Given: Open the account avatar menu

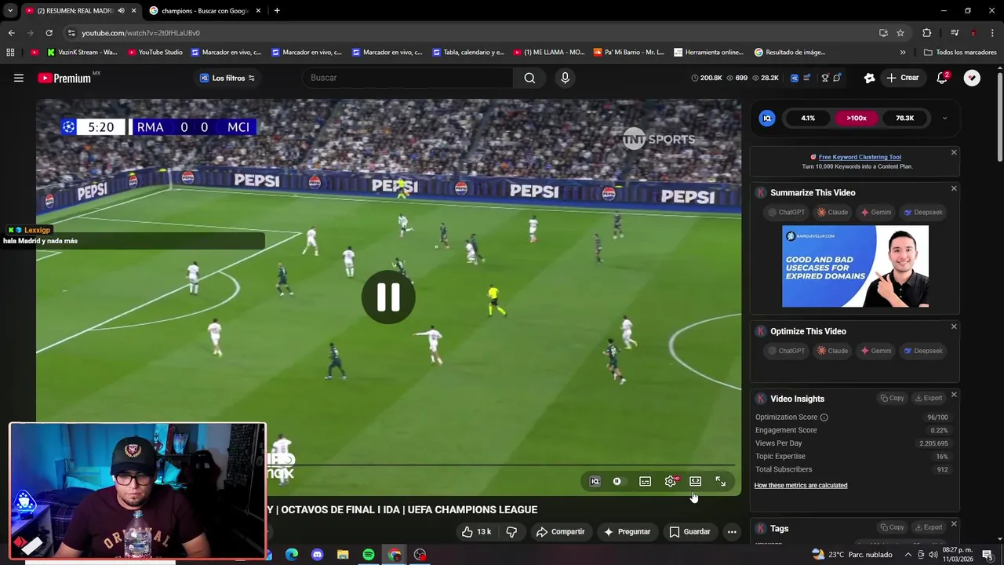Looking at the screenshot, I should pyautogui.click(x=972, y=78).
